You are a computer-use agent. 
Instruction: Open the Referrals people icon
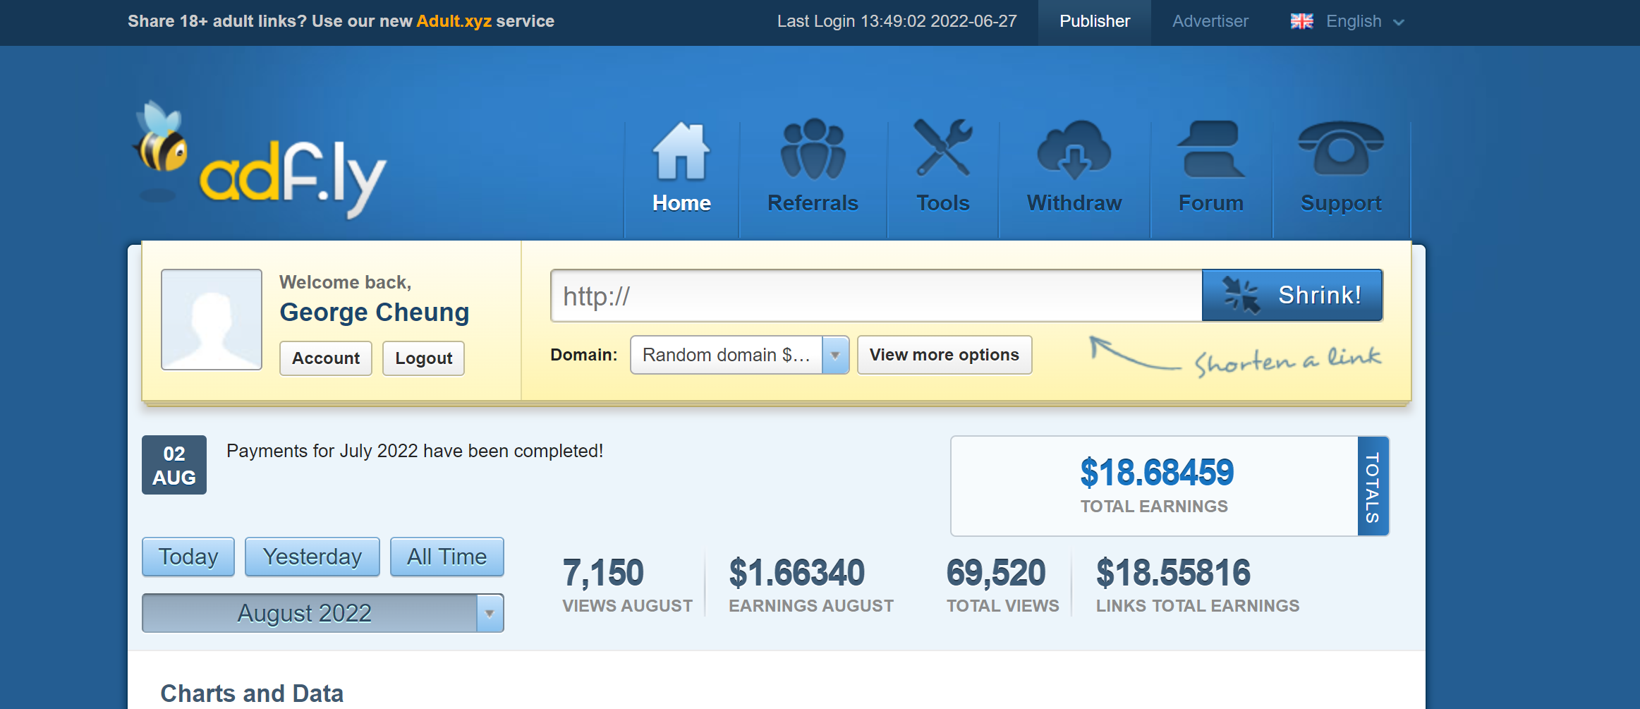(813, 149)
